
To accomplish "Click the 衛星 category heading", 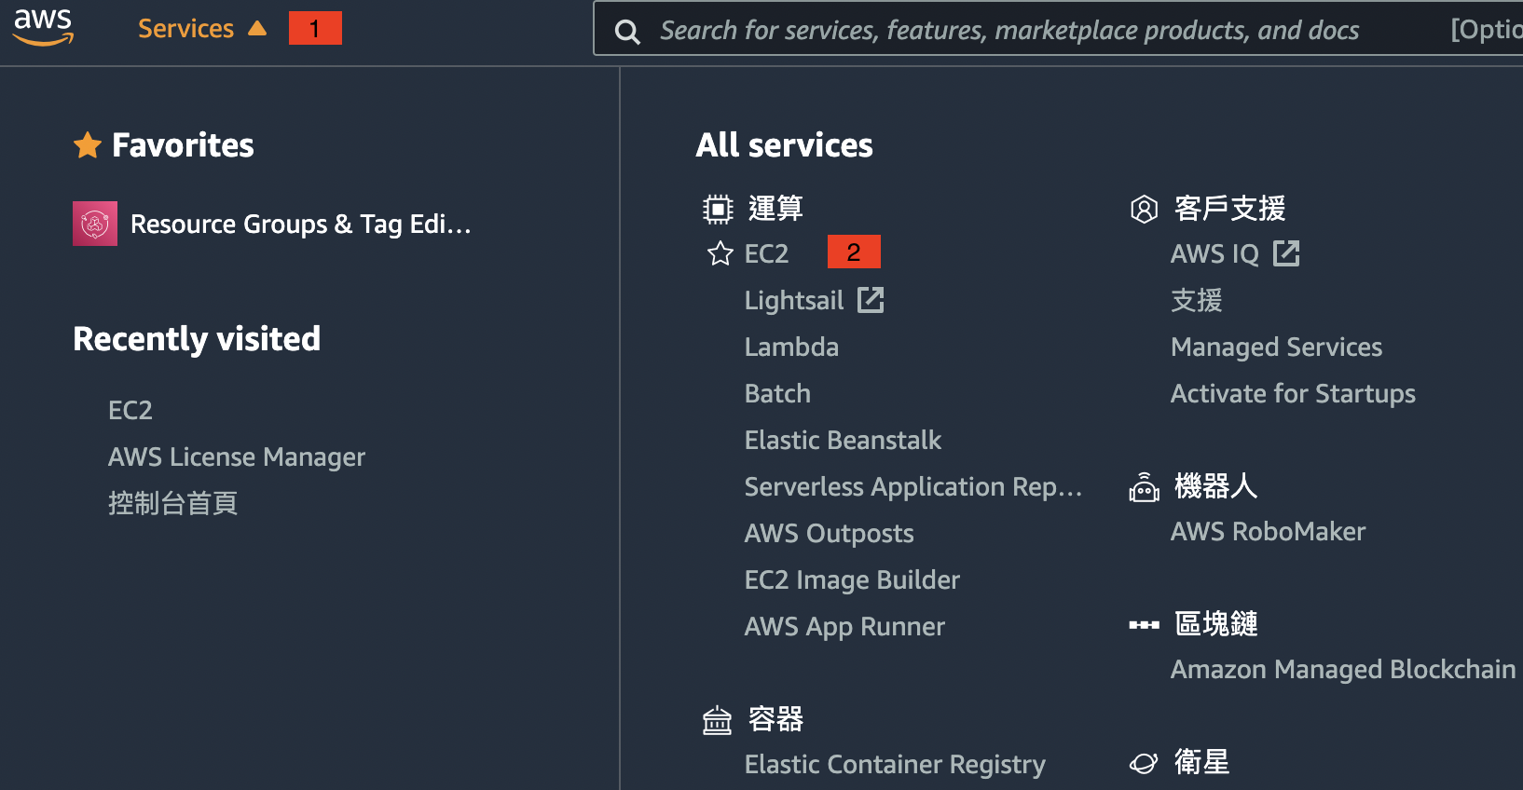I will (1201, 762).
